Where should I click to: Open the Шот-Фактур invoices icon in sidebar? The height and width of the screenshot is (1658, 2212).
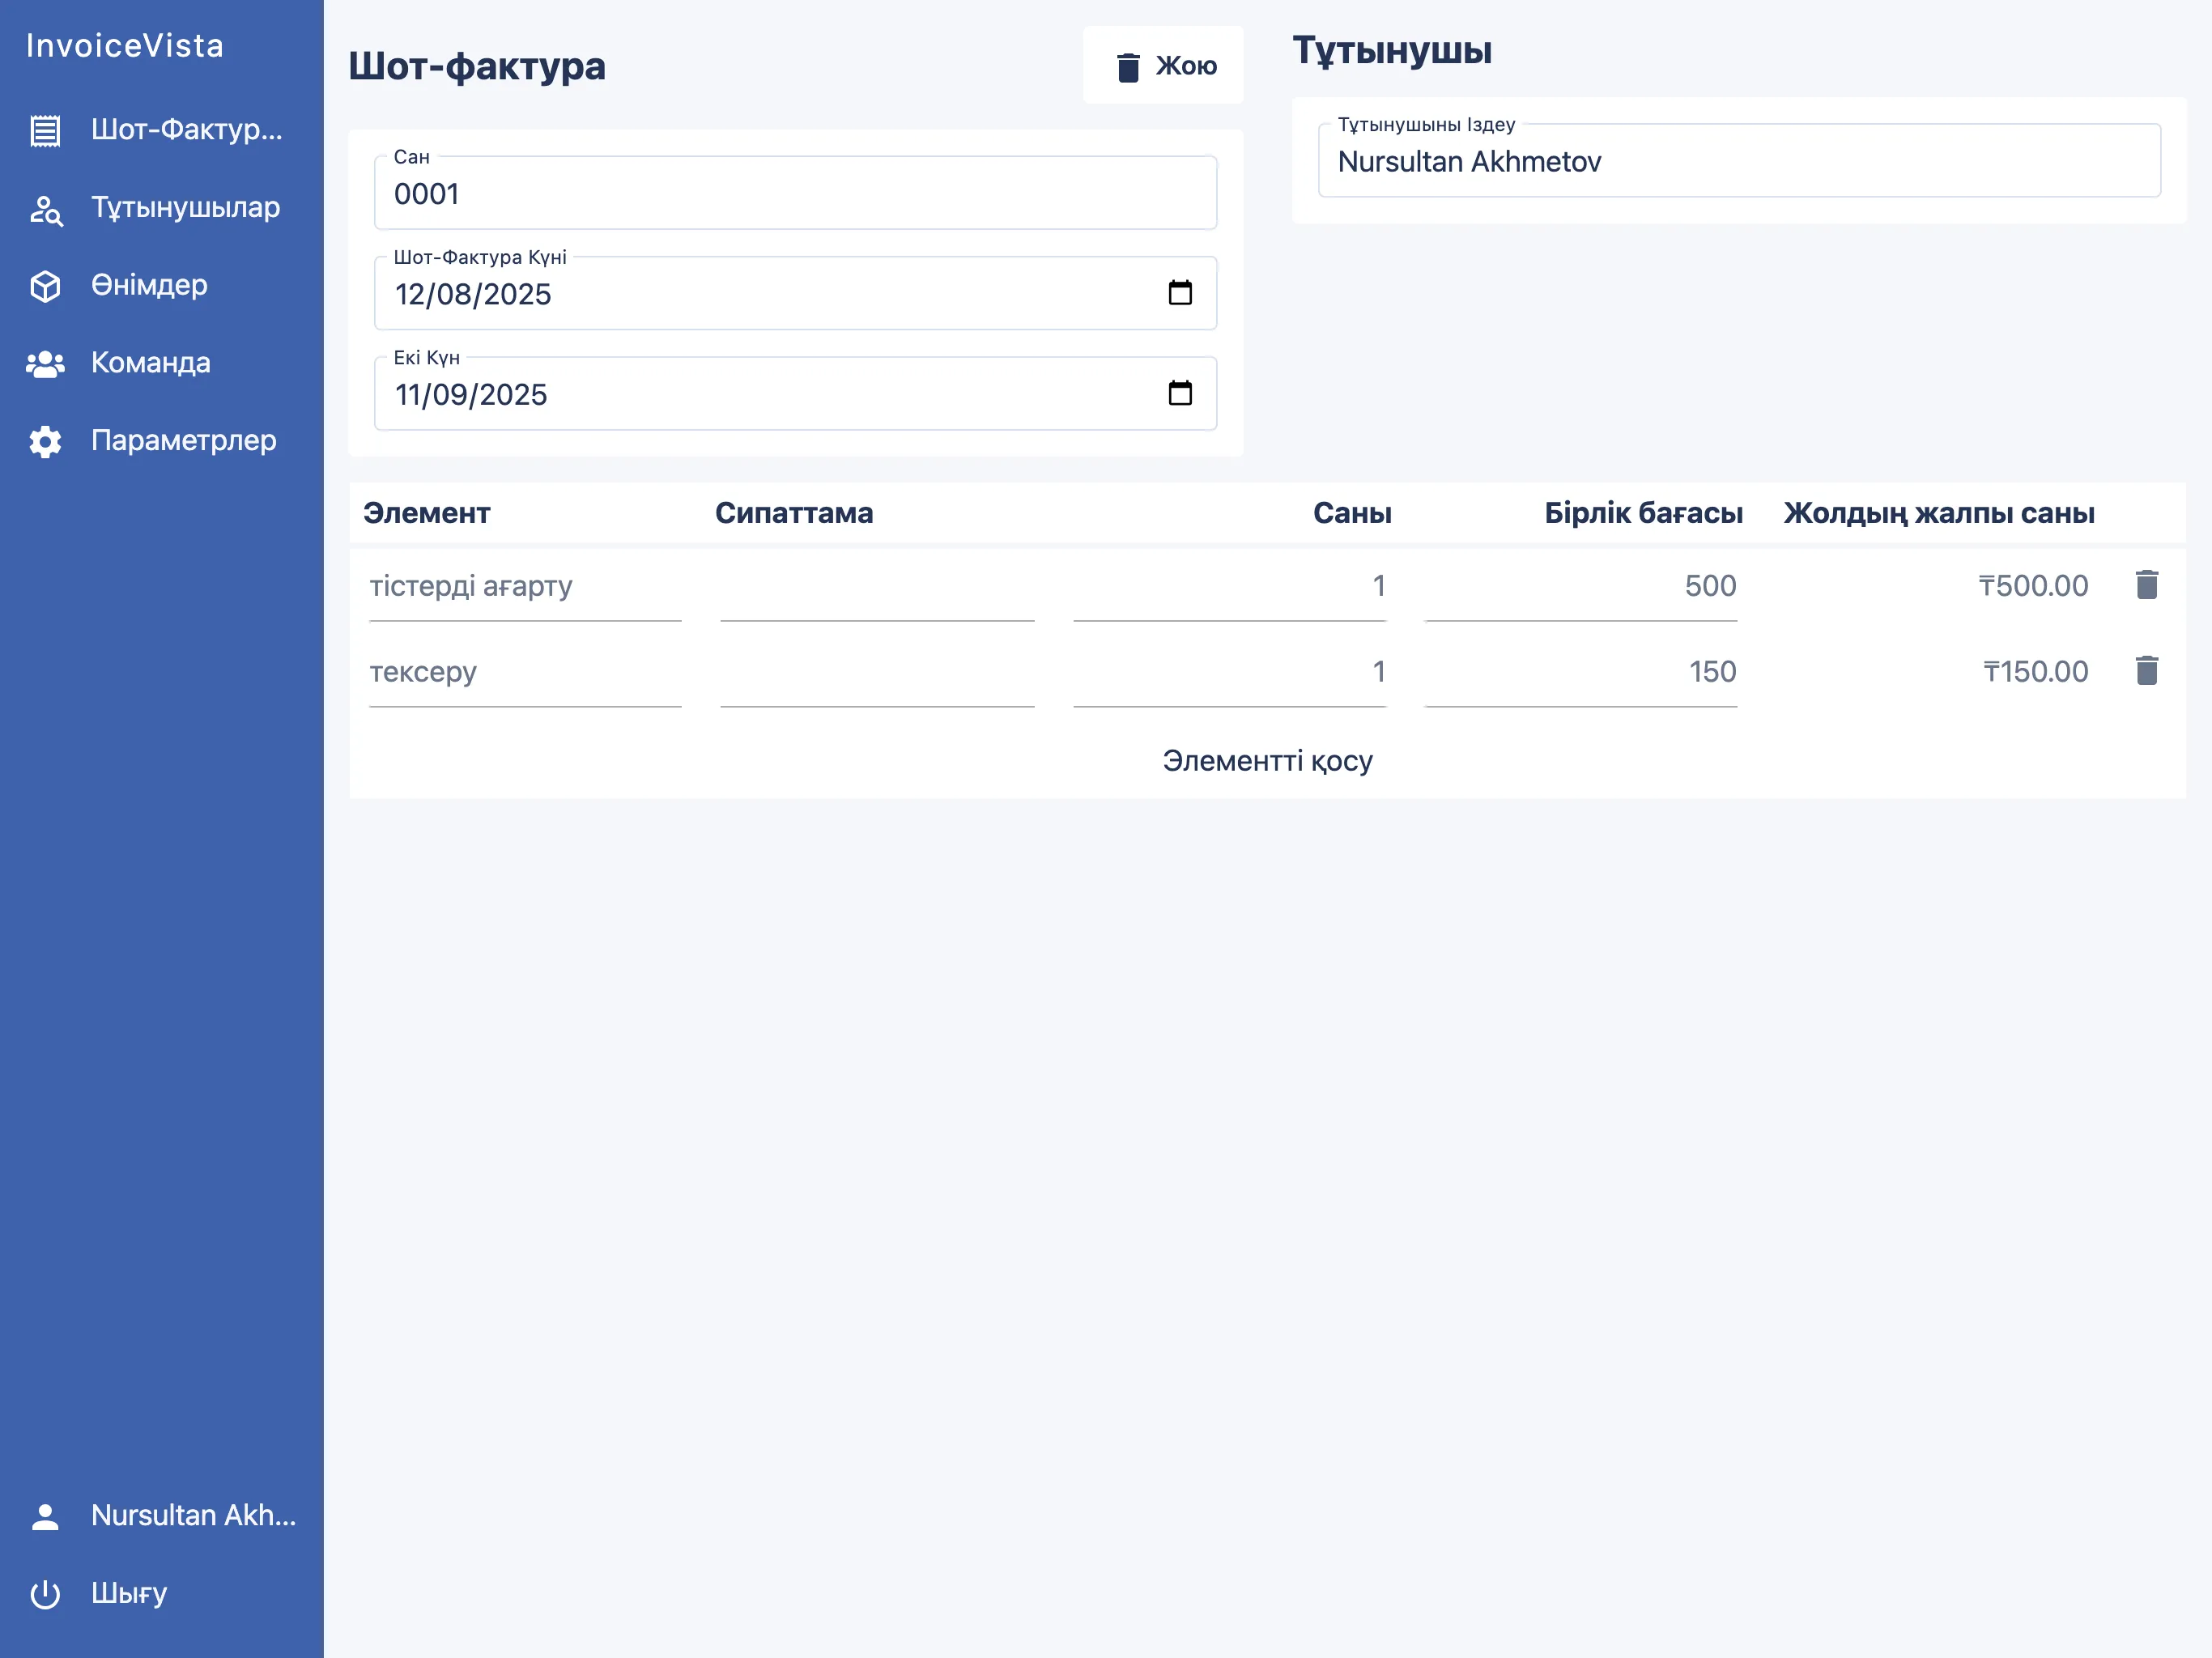45,130
